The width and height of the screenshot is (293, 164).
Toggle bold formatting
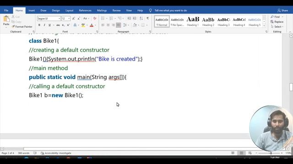coord(39,25)
